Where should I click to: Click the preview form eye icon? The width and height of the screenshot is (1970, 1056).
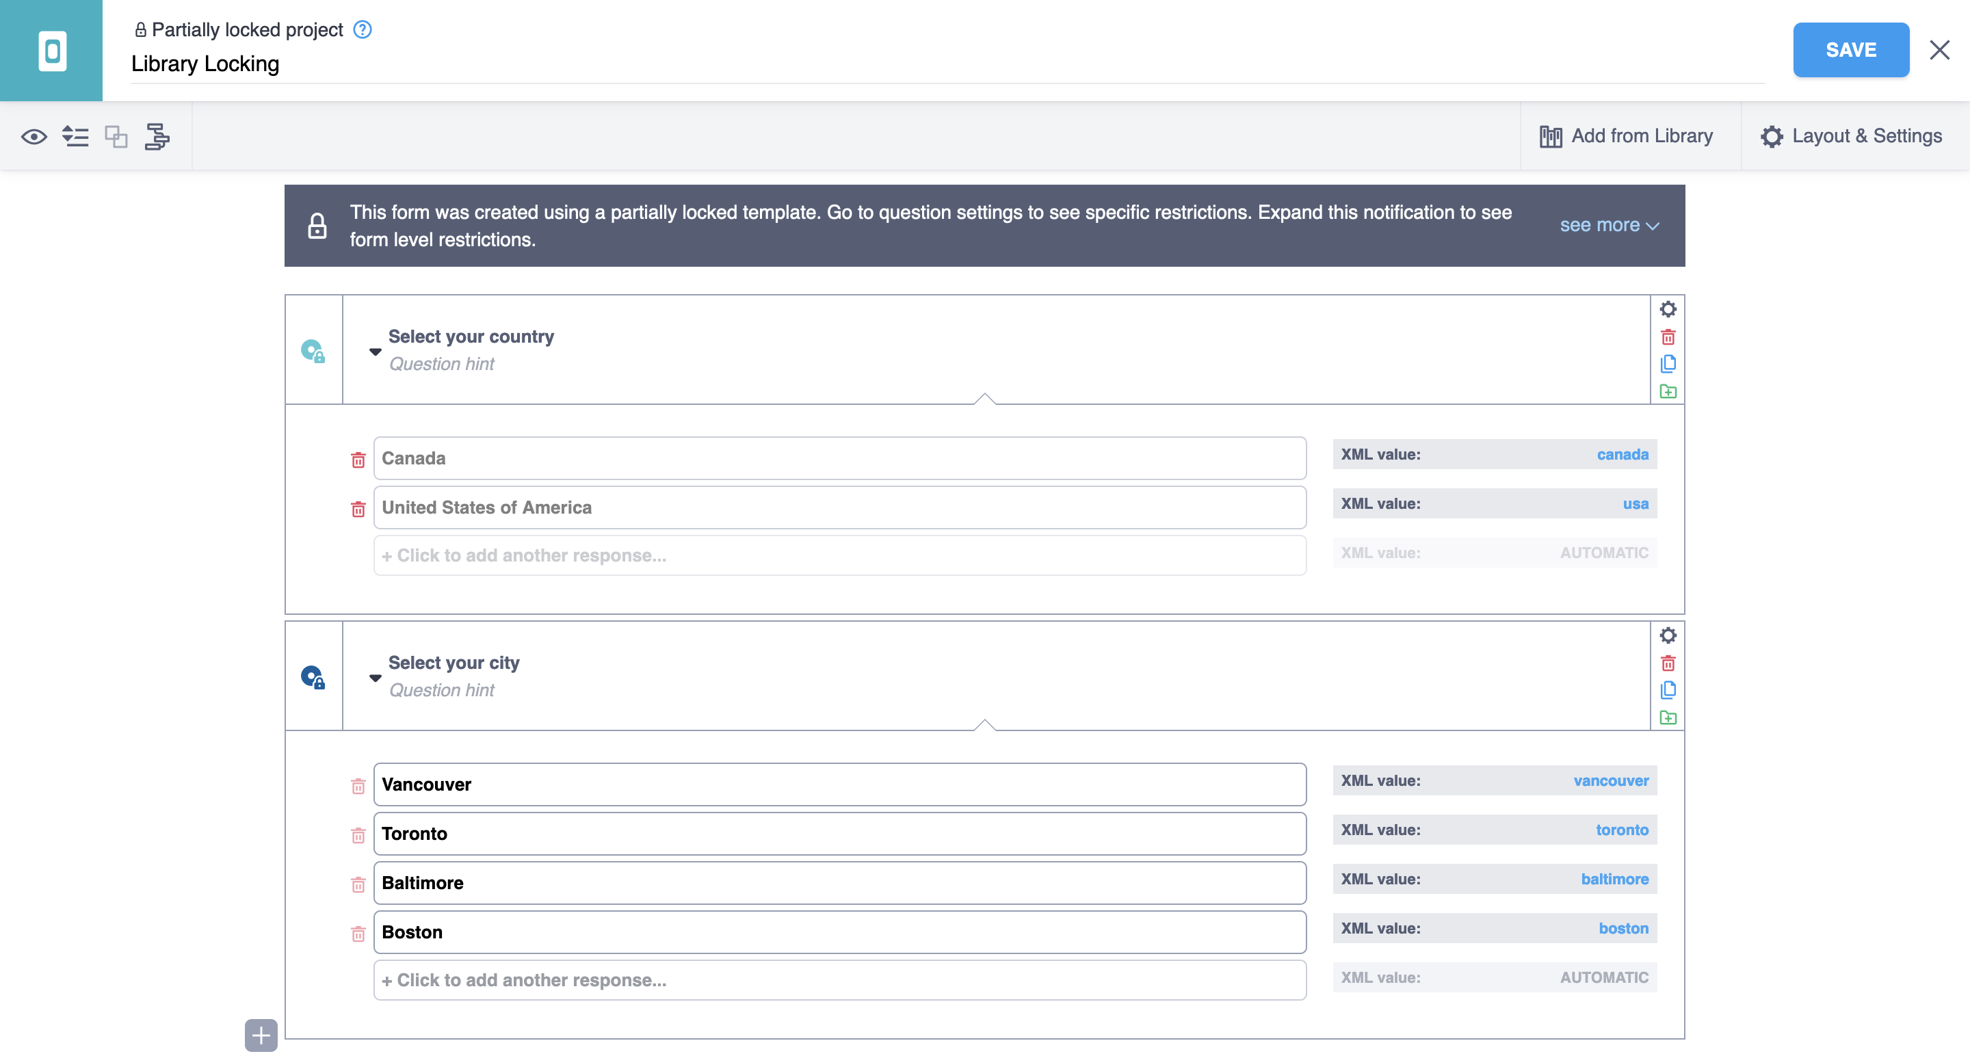(34, 137)
